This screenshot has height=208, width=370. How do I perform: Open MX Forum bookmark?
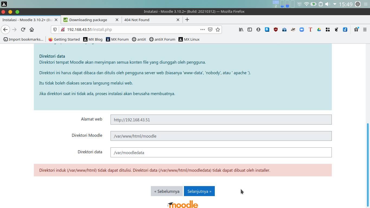(117, 39)
